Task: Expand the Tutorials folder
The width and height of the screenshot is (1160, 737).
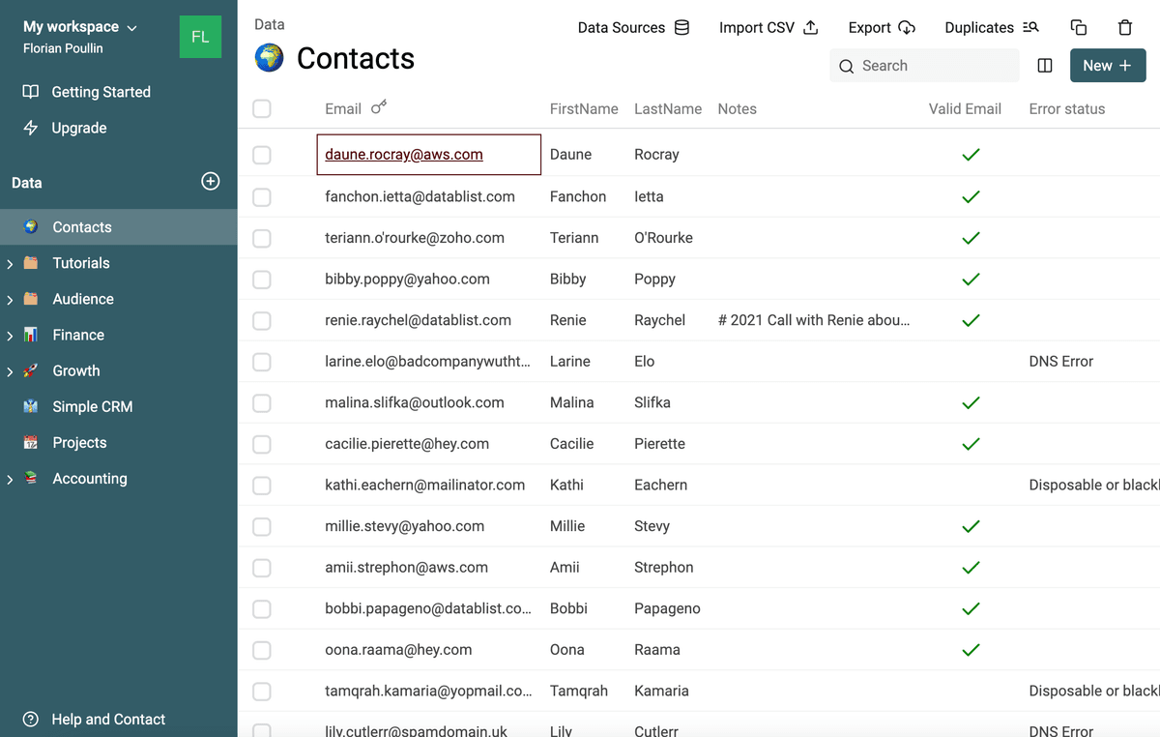Action: click(x=11, y=263)
